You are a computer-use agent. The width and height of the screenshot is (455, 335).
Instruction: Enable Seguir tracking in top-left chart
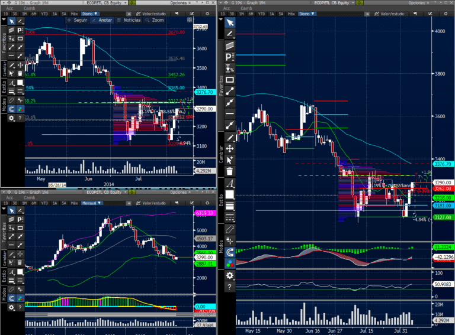(x=79, y=20)
